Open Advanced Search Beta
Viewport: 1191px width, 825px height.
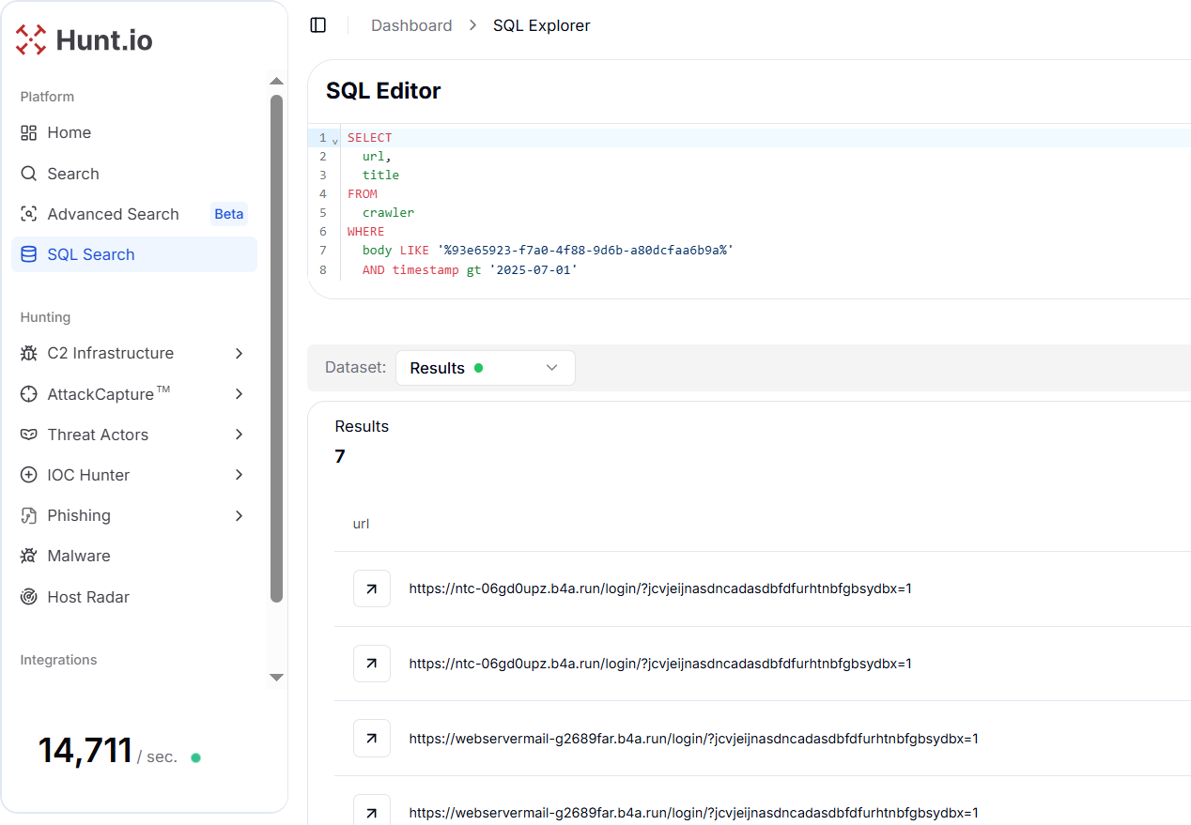pyautogui.click(x=113, y=214)
